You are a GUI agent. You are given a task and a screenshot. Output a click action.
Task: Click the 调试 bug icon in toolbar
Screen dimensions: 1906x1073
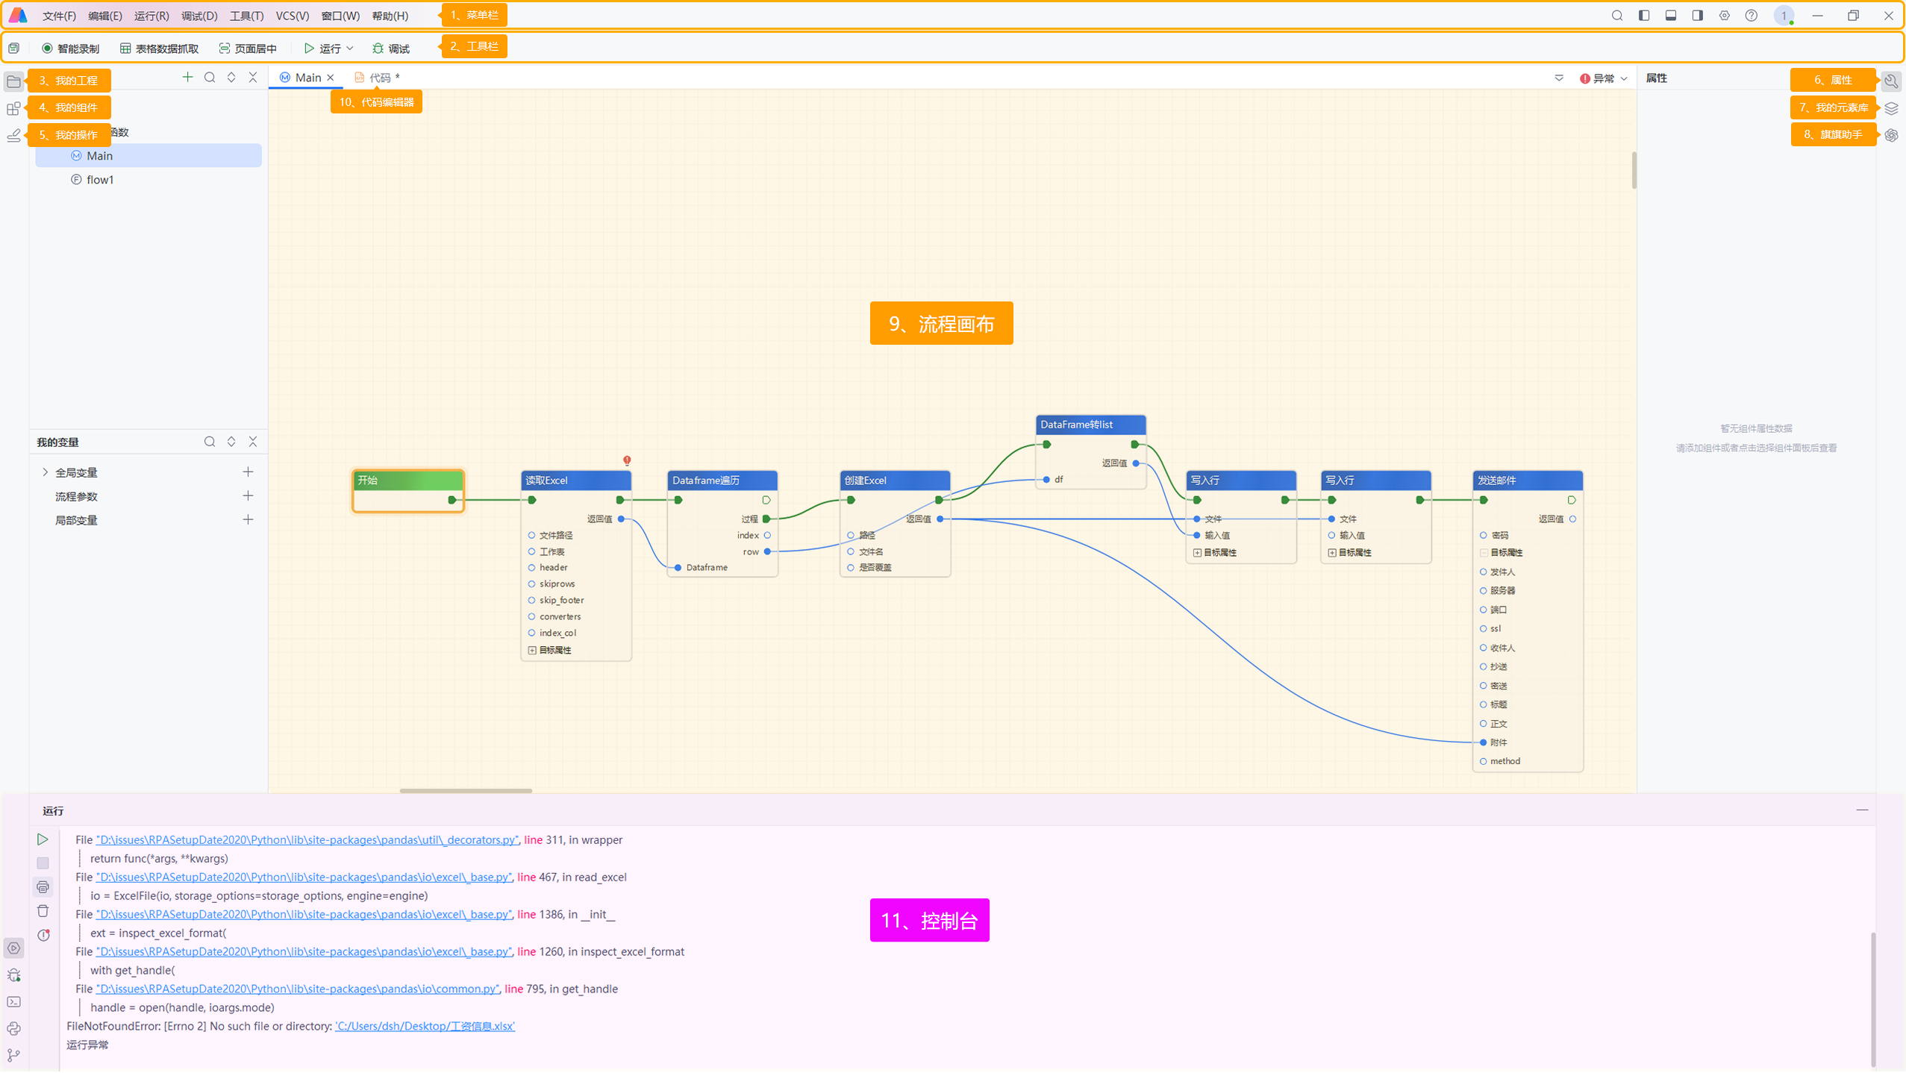378,49
